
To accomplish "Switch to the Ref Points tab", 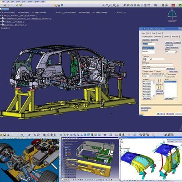I will 158,37.
